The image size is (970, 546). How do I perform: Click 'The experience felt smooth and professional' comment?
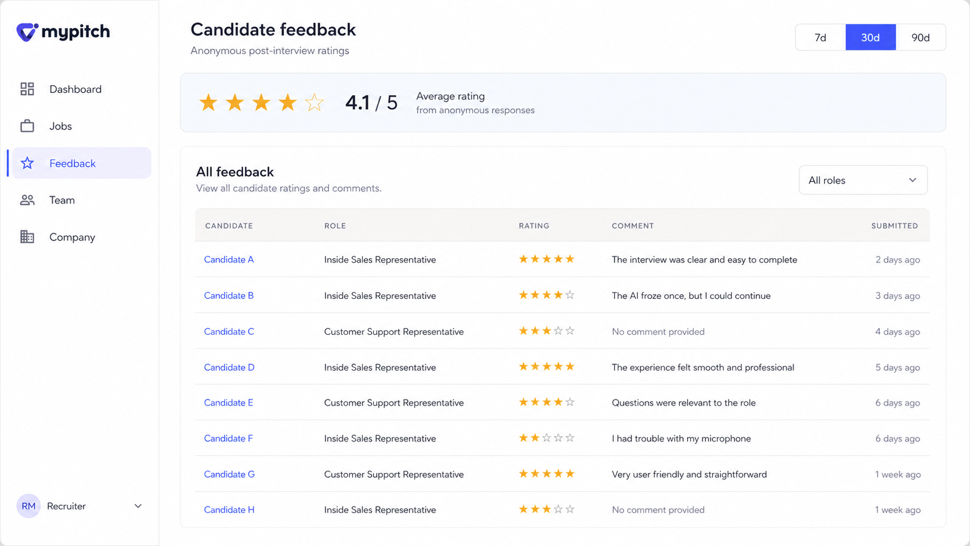point(703,367)
